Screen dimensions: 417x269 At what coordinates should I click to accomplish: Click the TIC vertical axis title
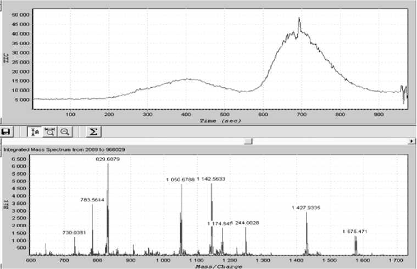[6, 58]
